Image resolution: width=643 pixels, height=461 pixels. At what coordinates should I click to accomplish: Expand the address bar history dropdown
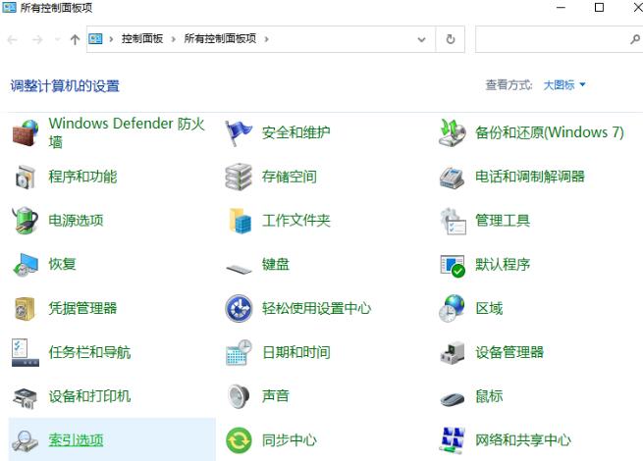click(x=421, y=39)
